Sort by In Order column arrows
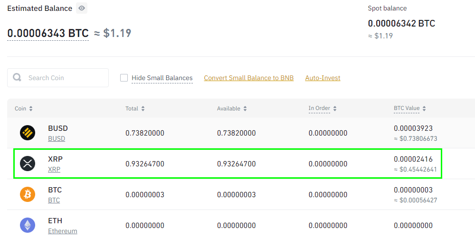475x237 pixels. pos(335,109)
